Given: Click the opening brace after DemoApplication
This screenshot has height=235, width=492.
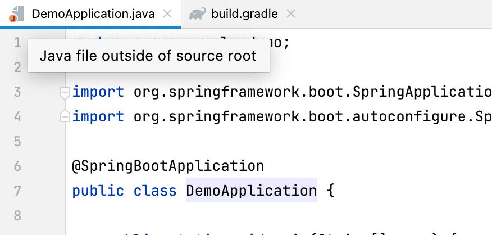Looking at the screenshot, I should point(330,191).
